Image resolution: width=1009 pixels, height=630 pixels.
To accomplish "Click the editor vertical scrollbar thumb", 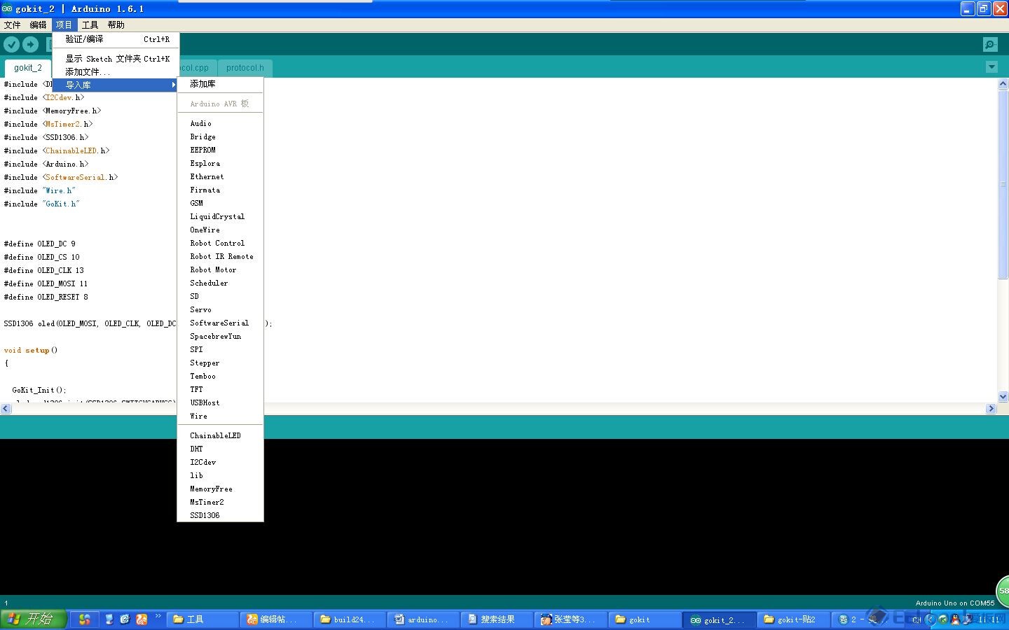I will (1003, 184).
